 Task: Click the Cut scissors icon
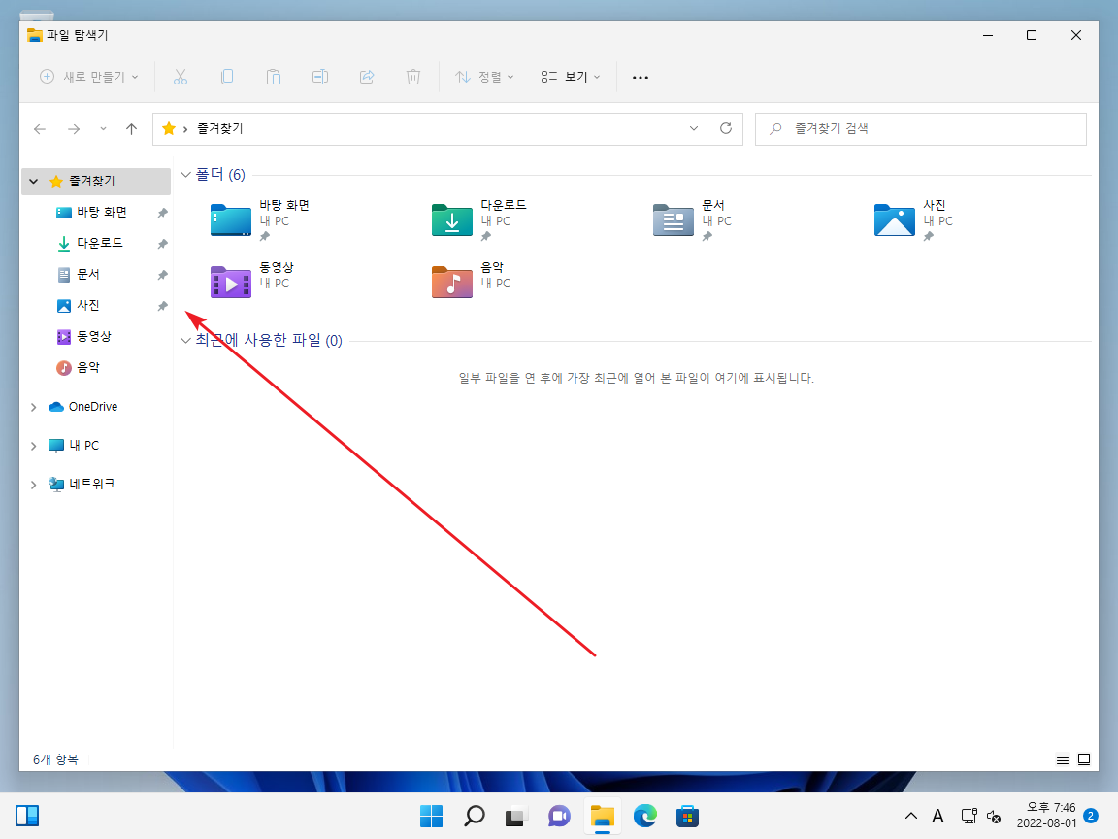tap(181, 77)
